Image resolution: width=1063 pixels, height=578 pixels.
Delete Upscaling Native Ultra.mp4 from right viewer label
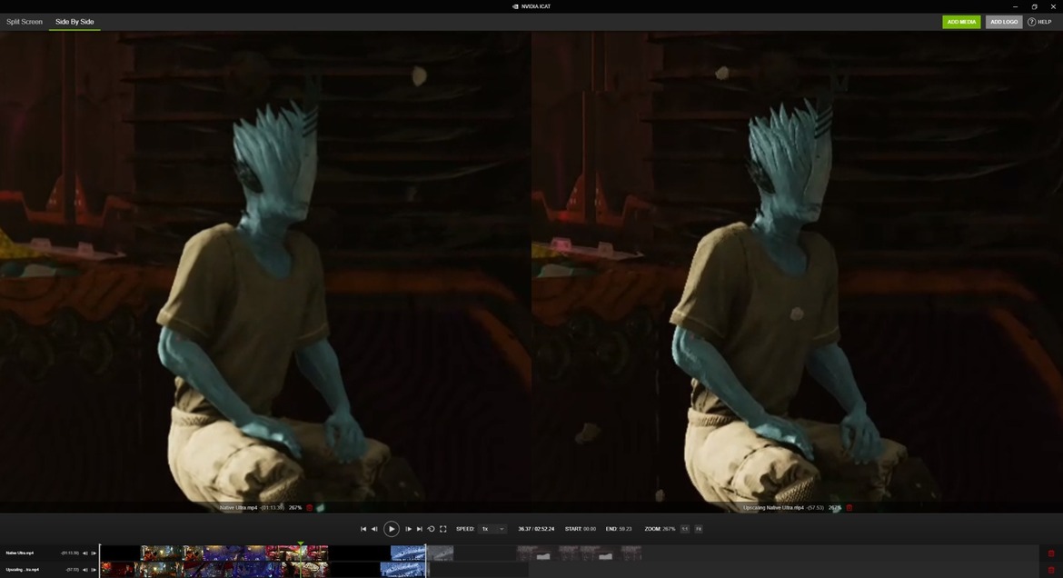pos(849,507)
